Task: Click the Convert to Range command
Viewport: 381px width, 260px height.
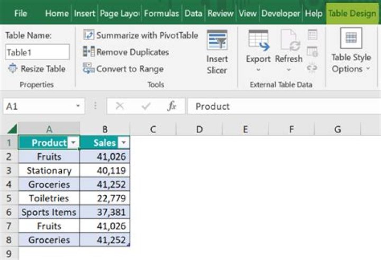Action: (123, 69)
